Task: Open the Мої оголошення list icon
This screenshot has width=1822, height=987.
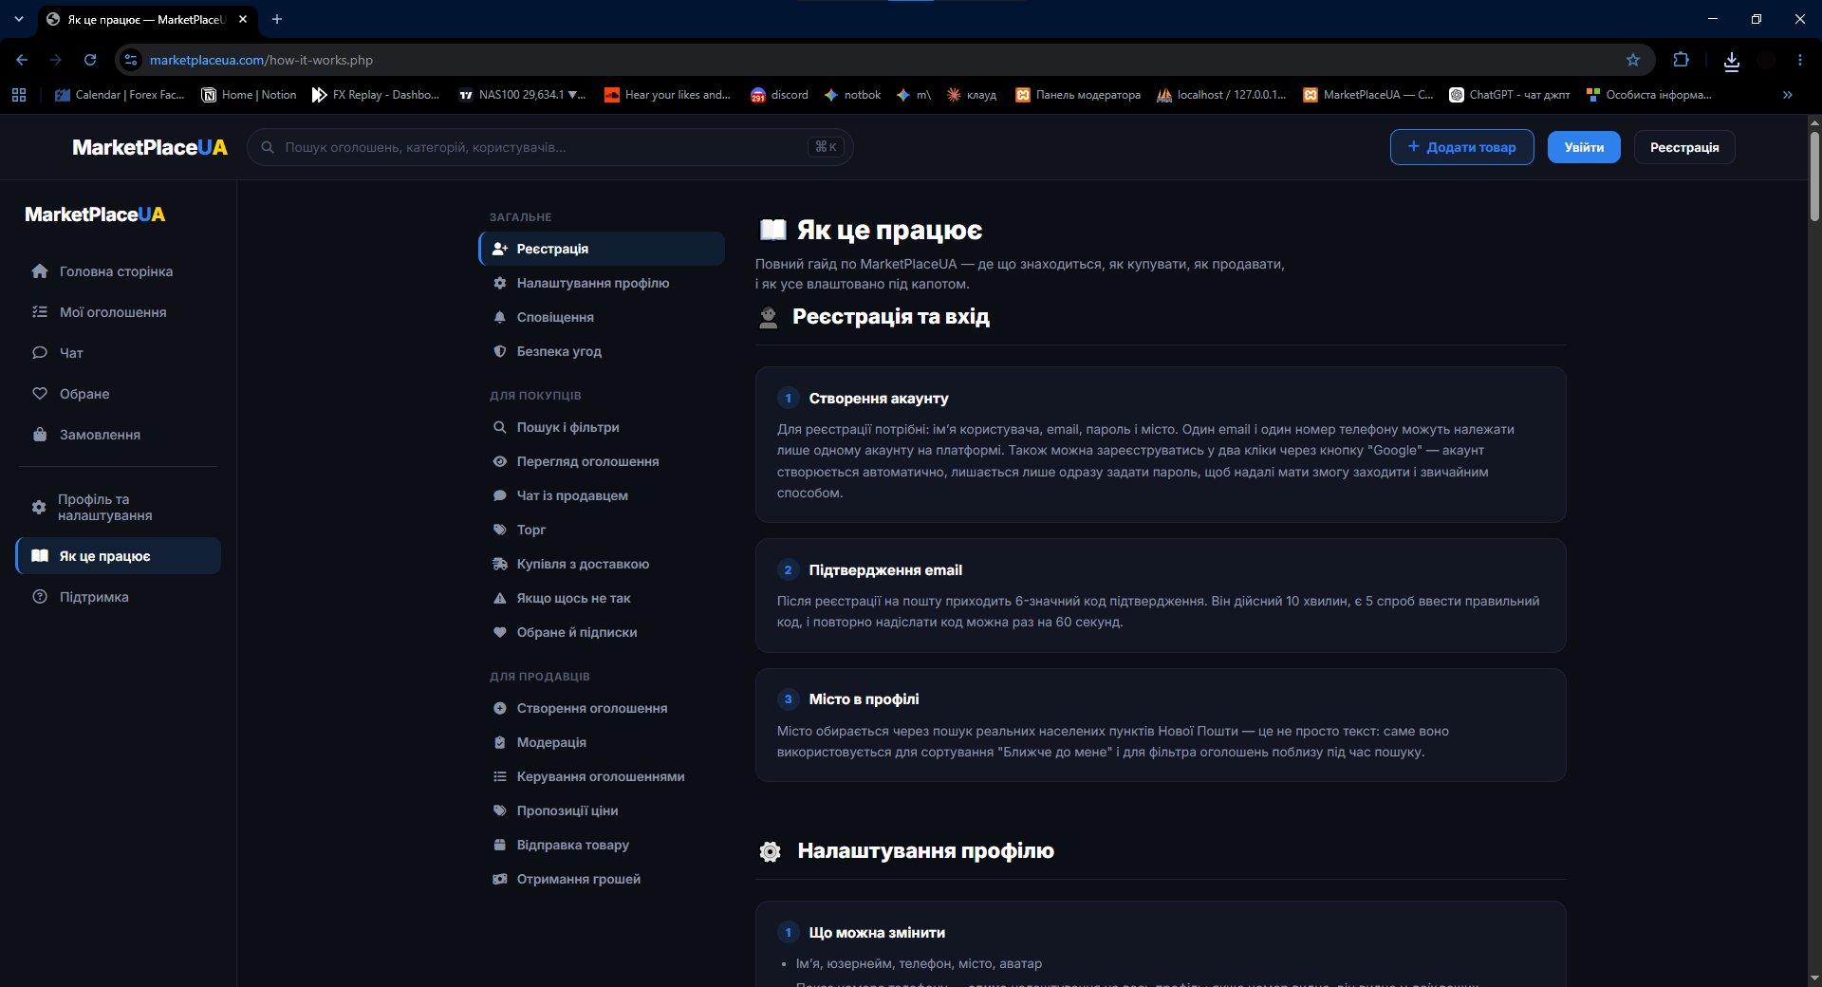Action: (40, 312)
